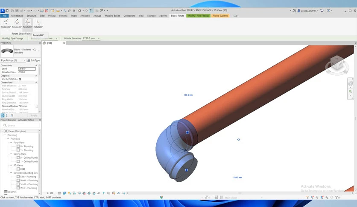Open the Middle Elevation dropdown arrow

(x=99, y=38)
